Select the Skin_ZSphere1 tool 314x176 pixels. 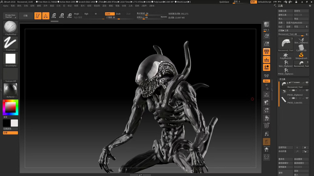click(301, 41)
